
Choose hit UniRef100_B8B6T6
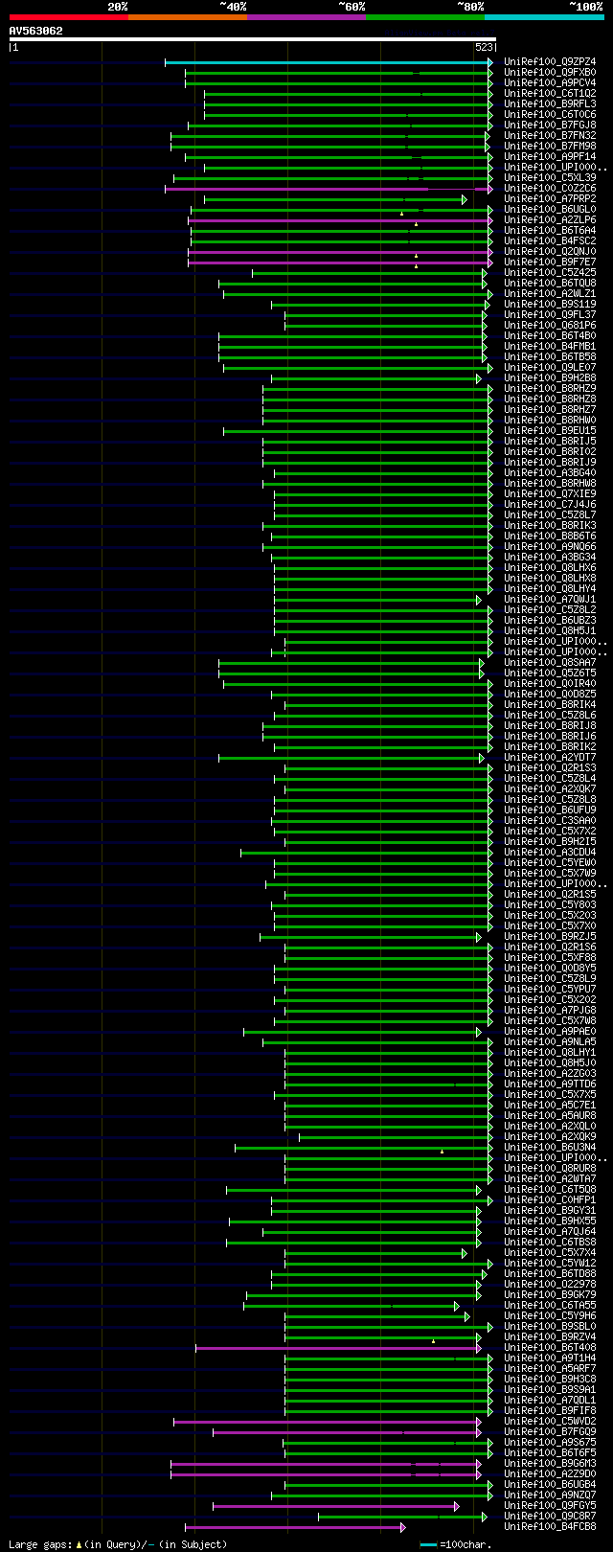(x=550, y=536)
